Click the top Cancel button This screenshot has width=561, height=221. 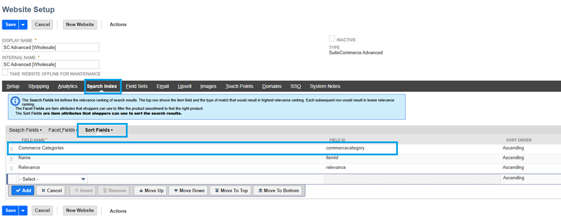point(42,24)
